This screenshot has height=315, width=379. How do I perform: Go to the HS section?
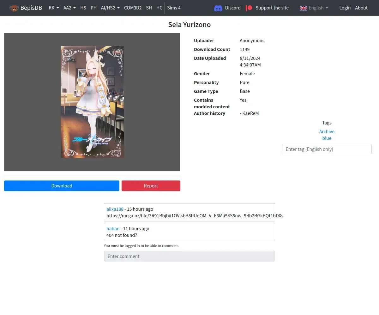point(83,8)
